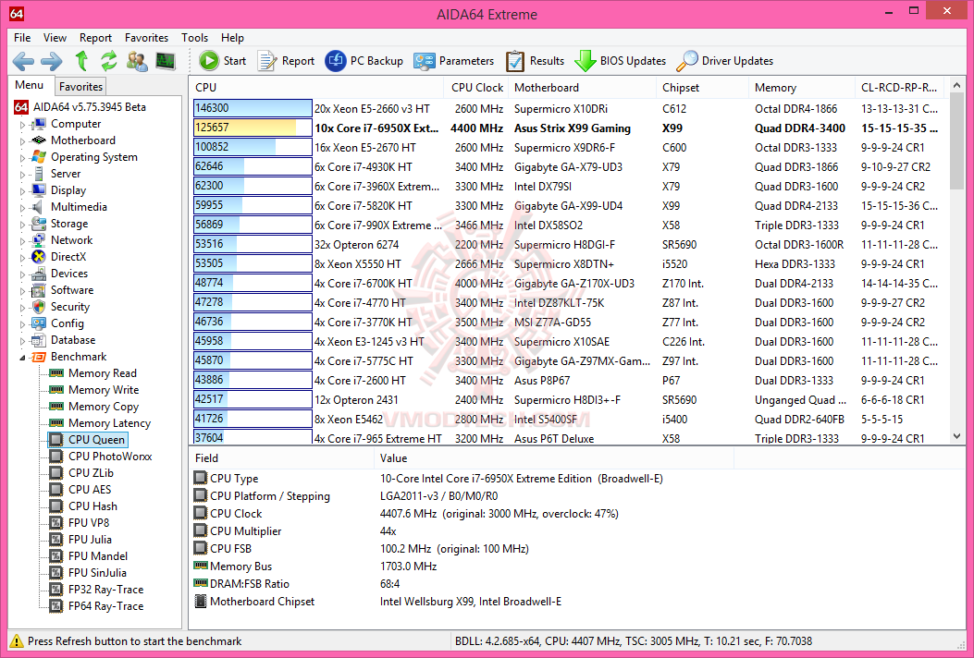Click the green Refresh icon
Screen dimensions: 974x658
click(109, 61)
